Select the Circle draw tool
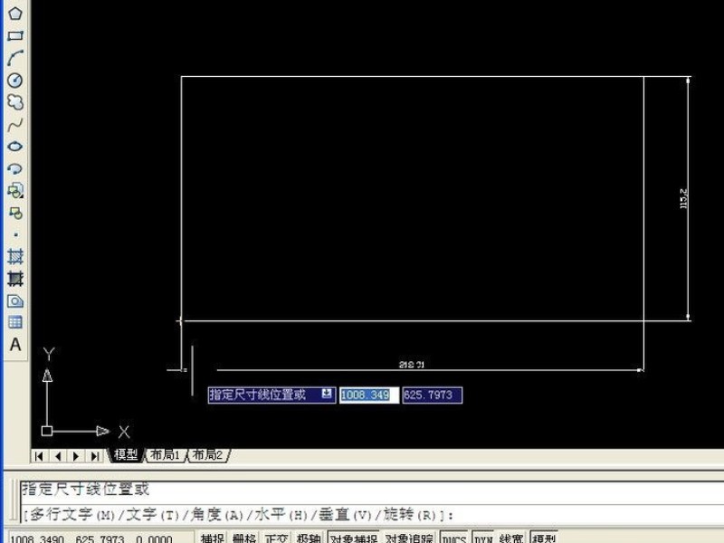Viewport: 724px width, 543px height. coord(15,80)
